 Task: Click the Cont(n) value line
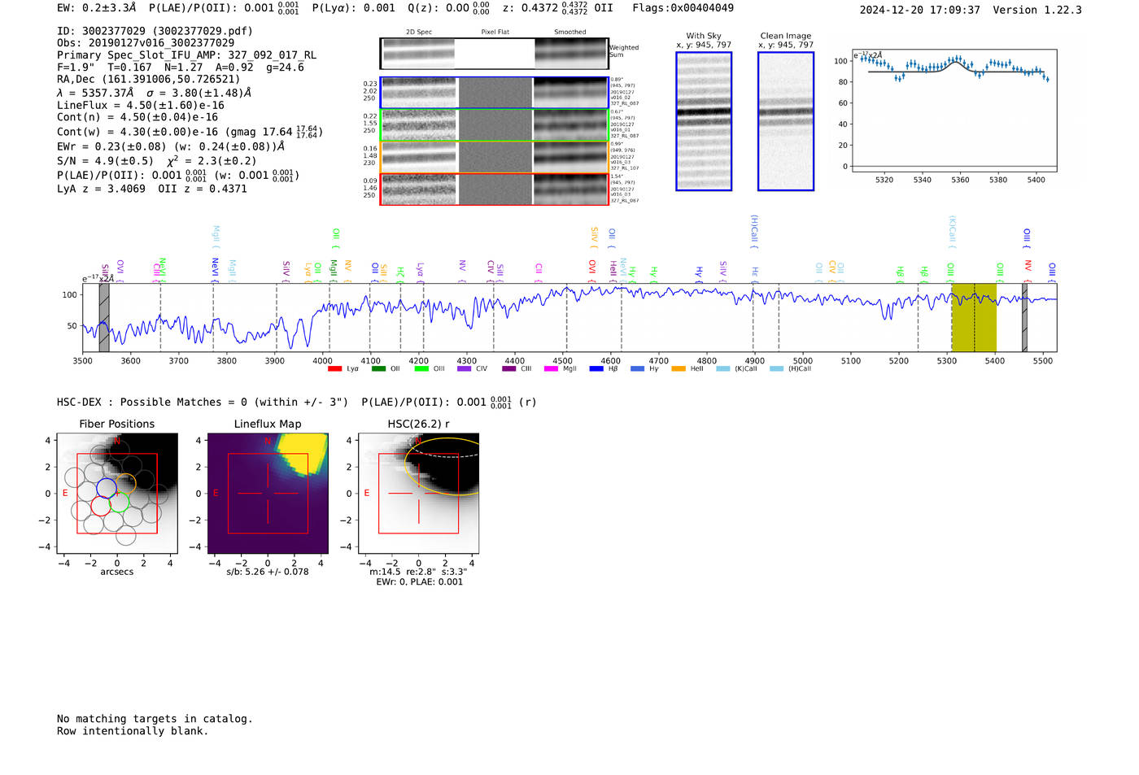click(x=137, y=117)
